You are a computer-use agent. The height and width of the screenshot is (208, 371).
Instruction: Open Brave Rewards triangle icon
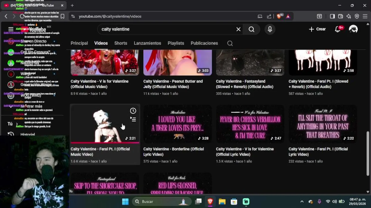tap(288, 16)
